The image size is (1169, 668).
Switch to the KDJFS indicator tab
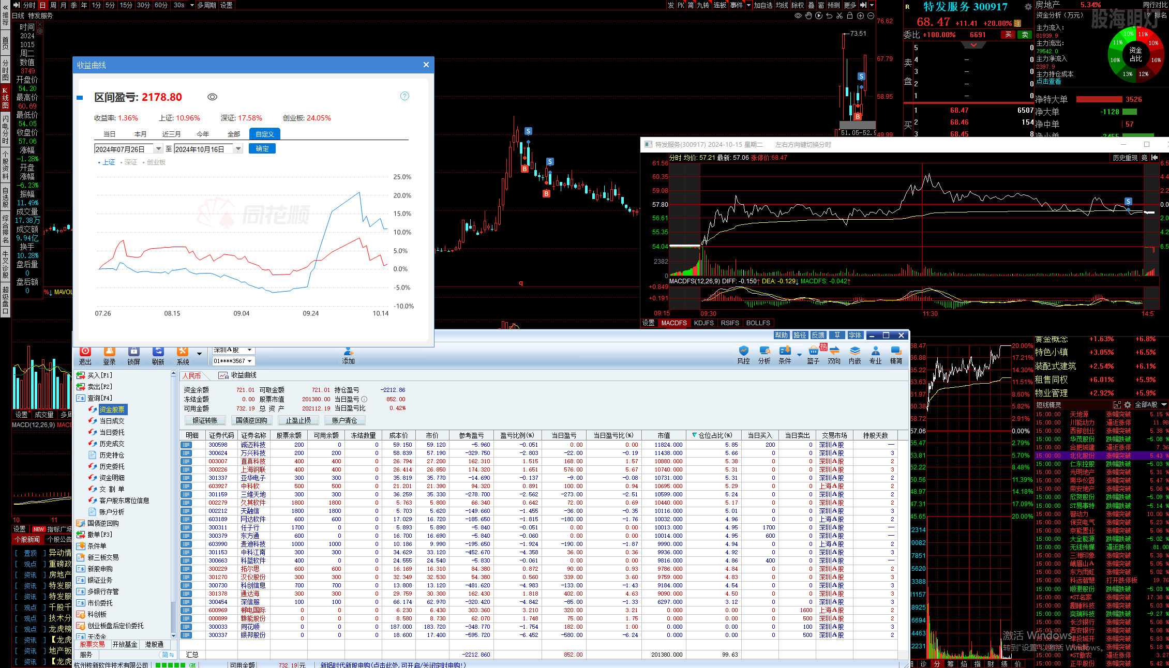[x=703, y=323]
